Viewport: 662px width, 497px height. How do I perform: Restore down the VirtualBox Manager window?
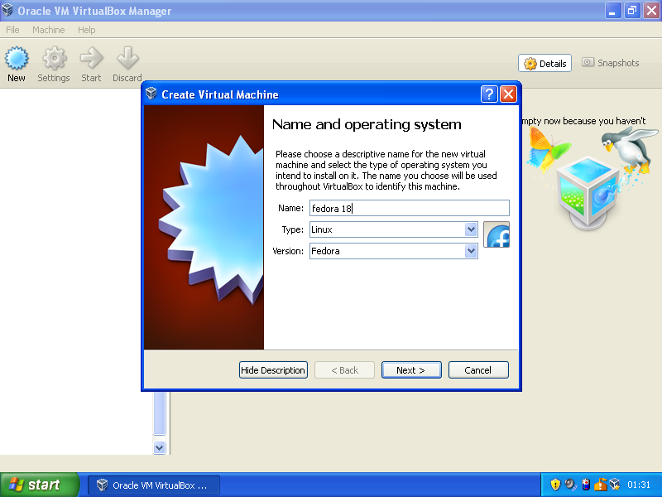pyautogui.click(x=632, y=11)
